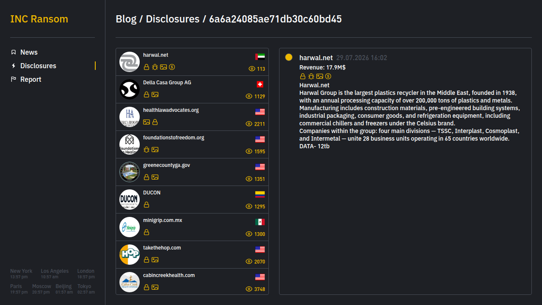The width and height of the screenshot is (542, 305).
Task: Click the Della Casa Group logo thumbnail
Action: click(x=130, y=89)
